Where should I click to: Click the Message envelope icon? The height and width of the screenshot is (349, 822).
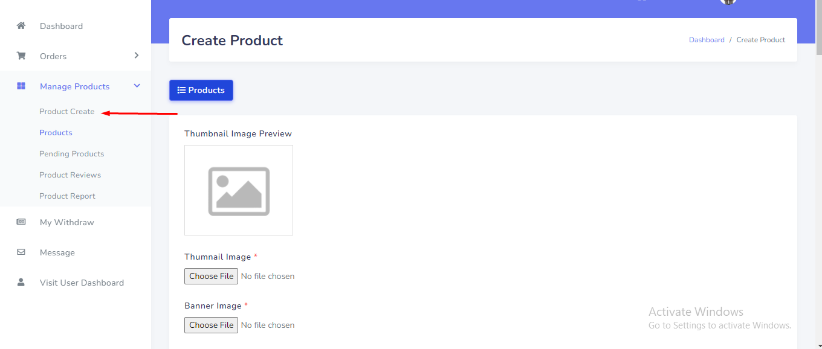tap(21, 252)
